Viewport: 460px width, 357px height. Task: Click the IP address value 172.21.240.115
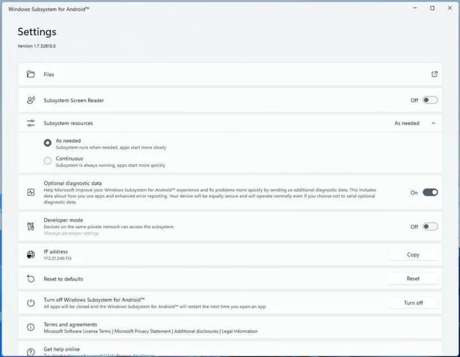pyautogui.click(x=57, y=258)
